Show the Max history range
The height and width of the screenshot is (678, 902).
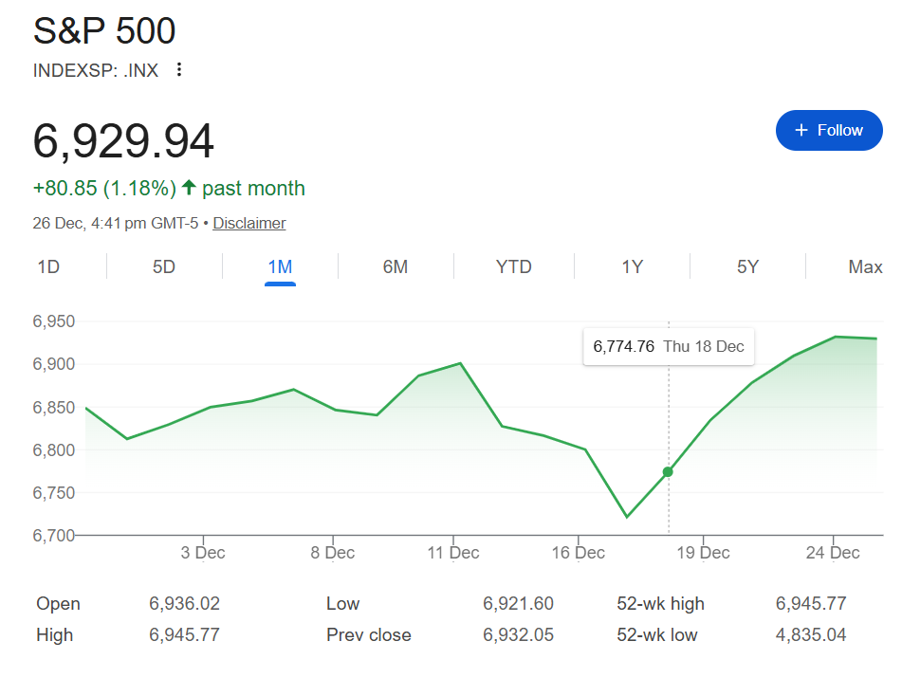point(865,266)
